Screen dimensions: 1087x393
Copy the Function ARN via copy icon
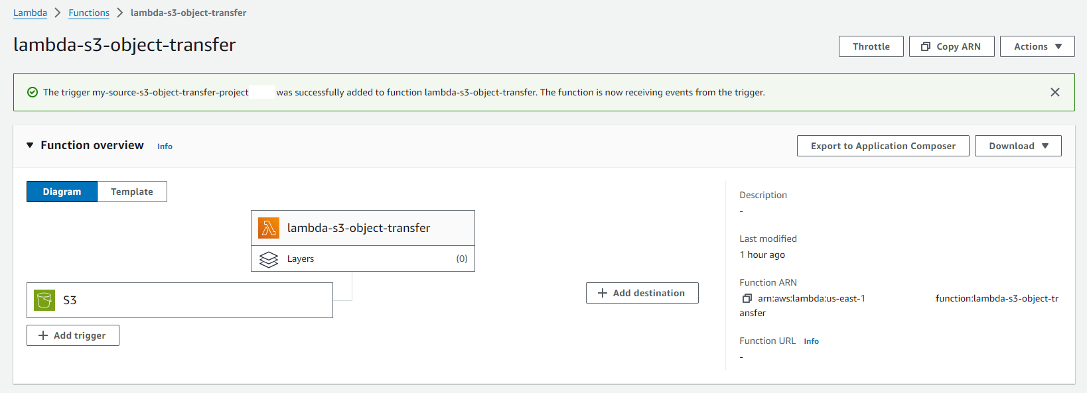[x=747, y=299]
